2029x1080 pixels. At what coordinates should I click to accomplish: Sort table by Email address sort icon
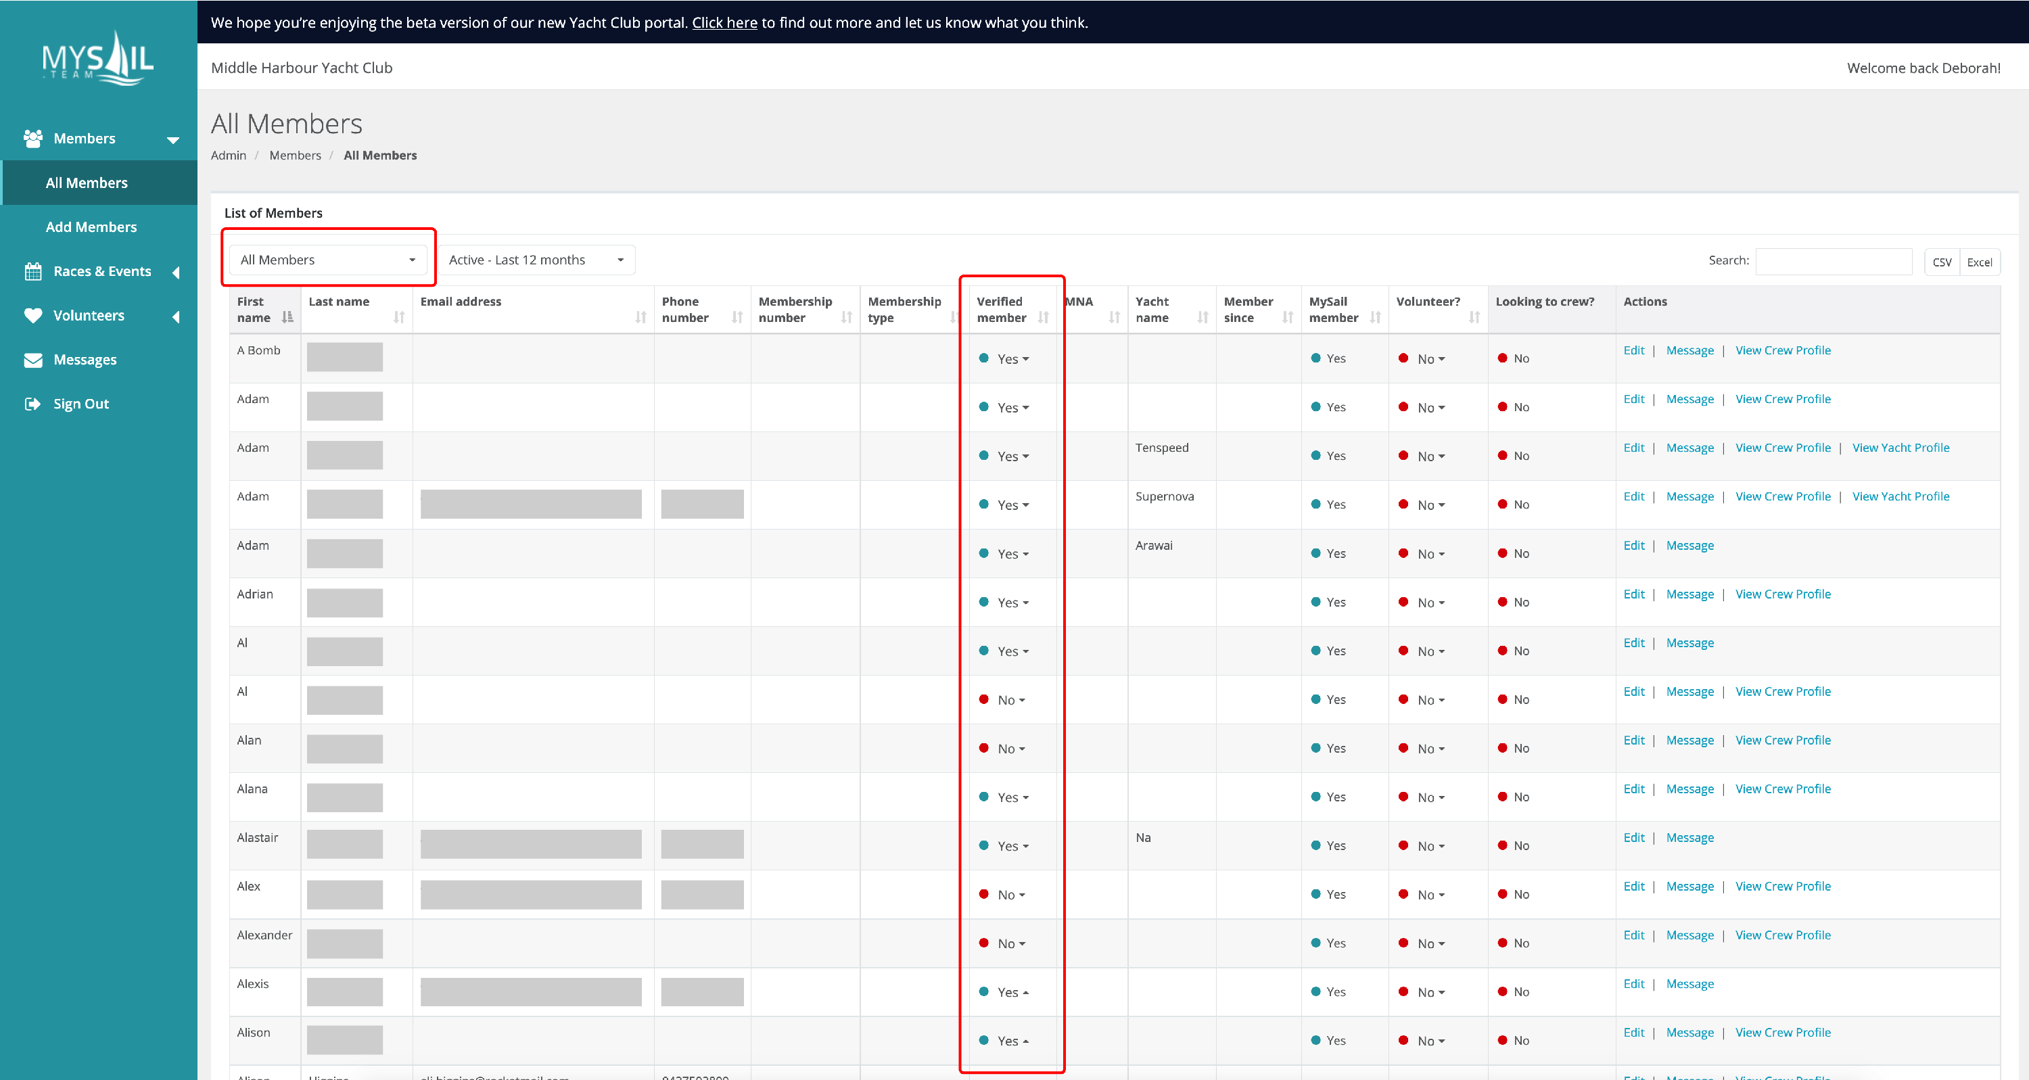[x=640, y=316]
